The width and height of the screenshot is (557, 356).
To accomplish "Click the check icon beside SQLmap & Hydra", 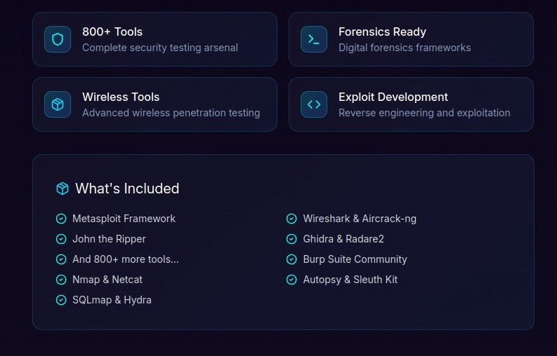I will click(x=61, y=300).
